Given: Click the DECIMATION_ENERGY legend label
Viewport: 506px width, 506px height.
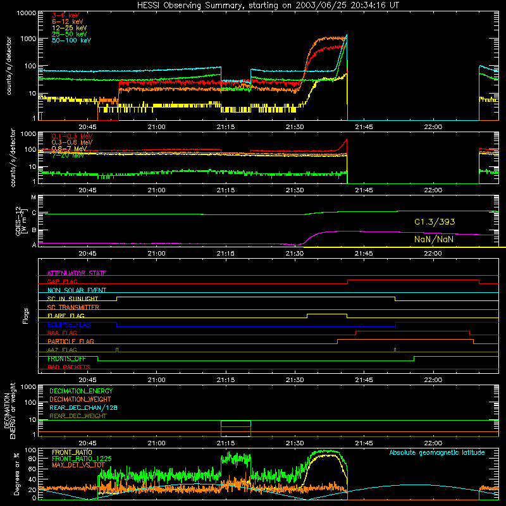Looking at the screenshot, I should 81,391.
